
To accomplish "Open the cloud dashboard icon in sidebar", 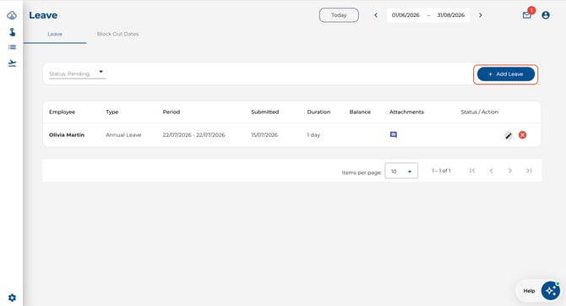I will click(x=12, y=15).
